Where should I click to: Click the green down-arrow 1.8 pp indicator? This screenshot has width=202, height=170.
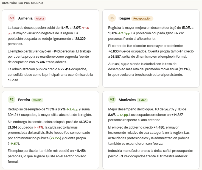(x=123, y=114)
